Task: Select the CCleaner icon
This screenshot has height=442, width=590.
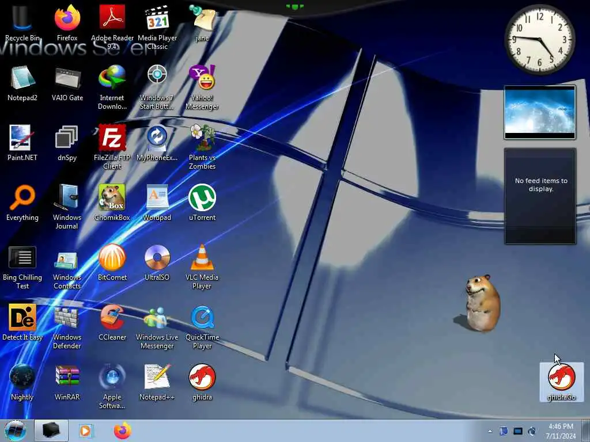Action: [112, 322]
